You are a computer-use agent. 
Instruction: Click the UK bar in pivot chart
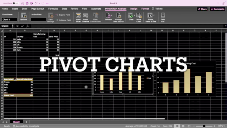coord(130,78)
